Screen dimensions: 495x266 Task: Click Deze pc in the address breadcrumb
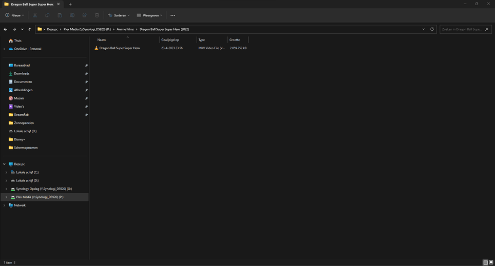(52, 29)
